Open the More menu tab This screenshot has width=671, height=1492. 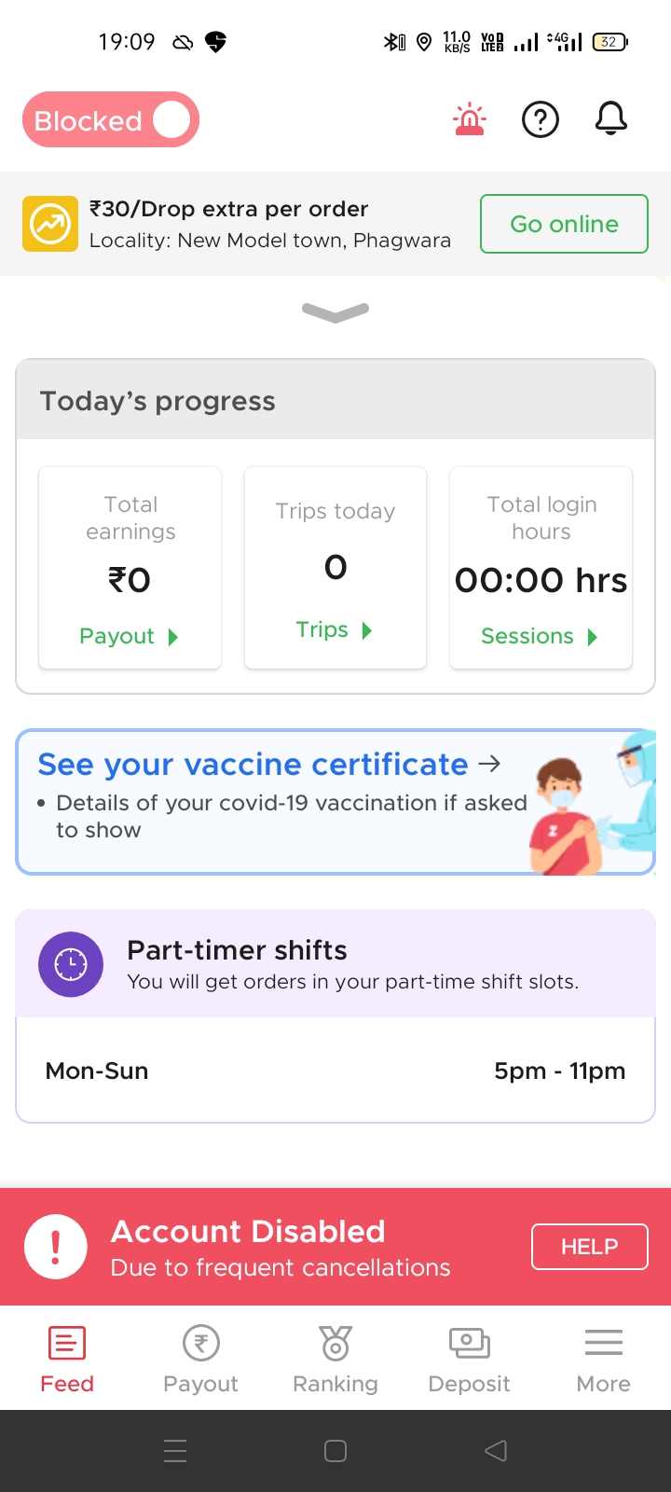point(603,1360)
